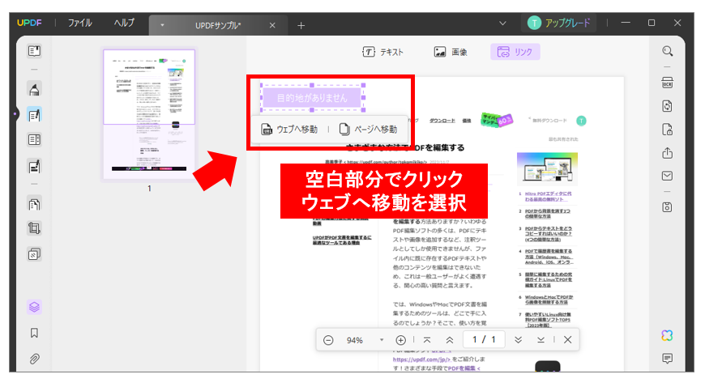705x387 pixels.
Task: Click the Save as other icon
Action: point(668,207)
